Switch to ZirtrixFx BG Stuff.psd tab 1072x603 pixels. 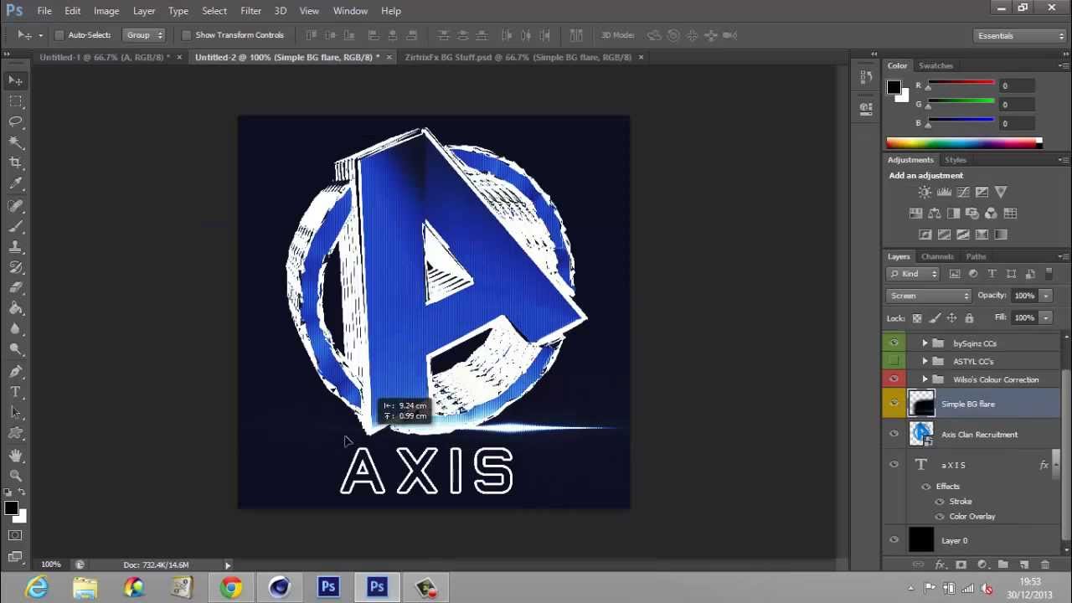518,57
